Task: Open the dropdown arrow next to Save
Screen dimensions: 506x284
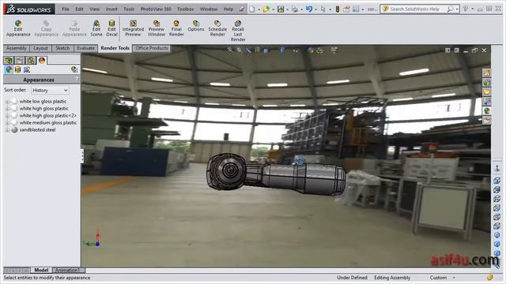Action: click(287, 9)
